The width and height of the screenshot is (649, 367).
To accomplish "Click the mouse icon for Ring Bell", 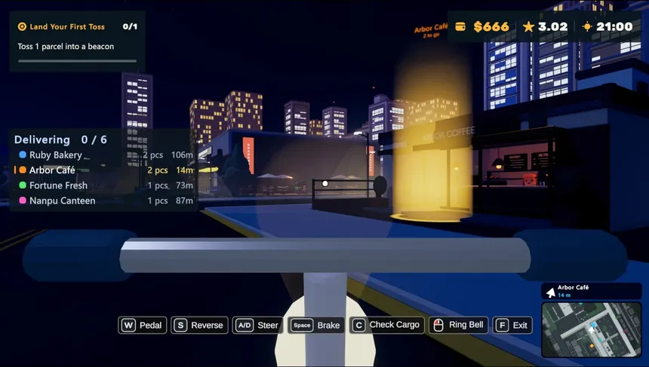I will tap(438, 326).
